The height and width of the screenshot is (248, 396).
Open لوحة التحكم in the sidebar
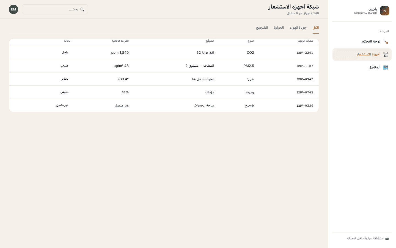[362, 42]
